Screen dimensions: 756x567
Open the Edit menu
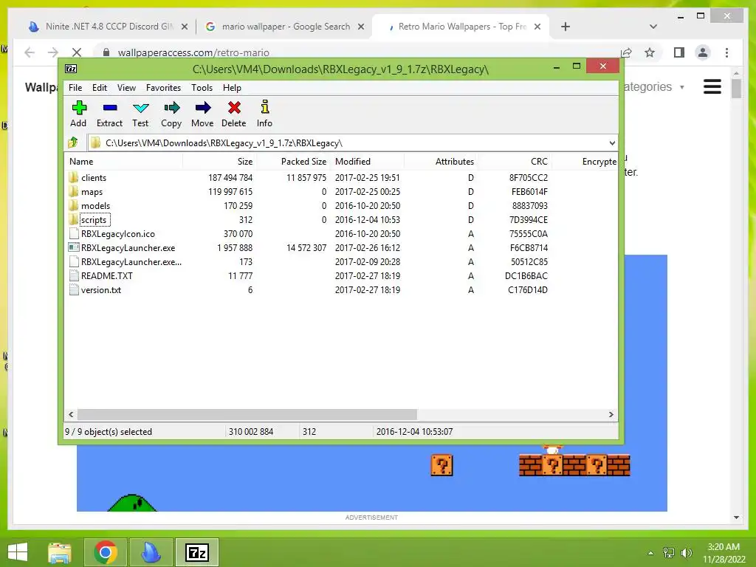[x=100, y=88]
